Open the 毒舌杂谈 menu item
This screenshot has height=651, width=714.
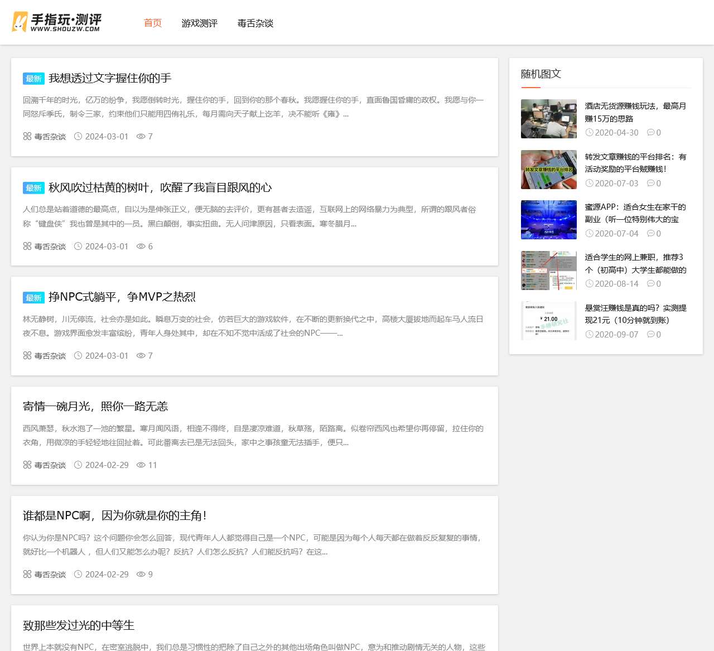coord(255,23)
